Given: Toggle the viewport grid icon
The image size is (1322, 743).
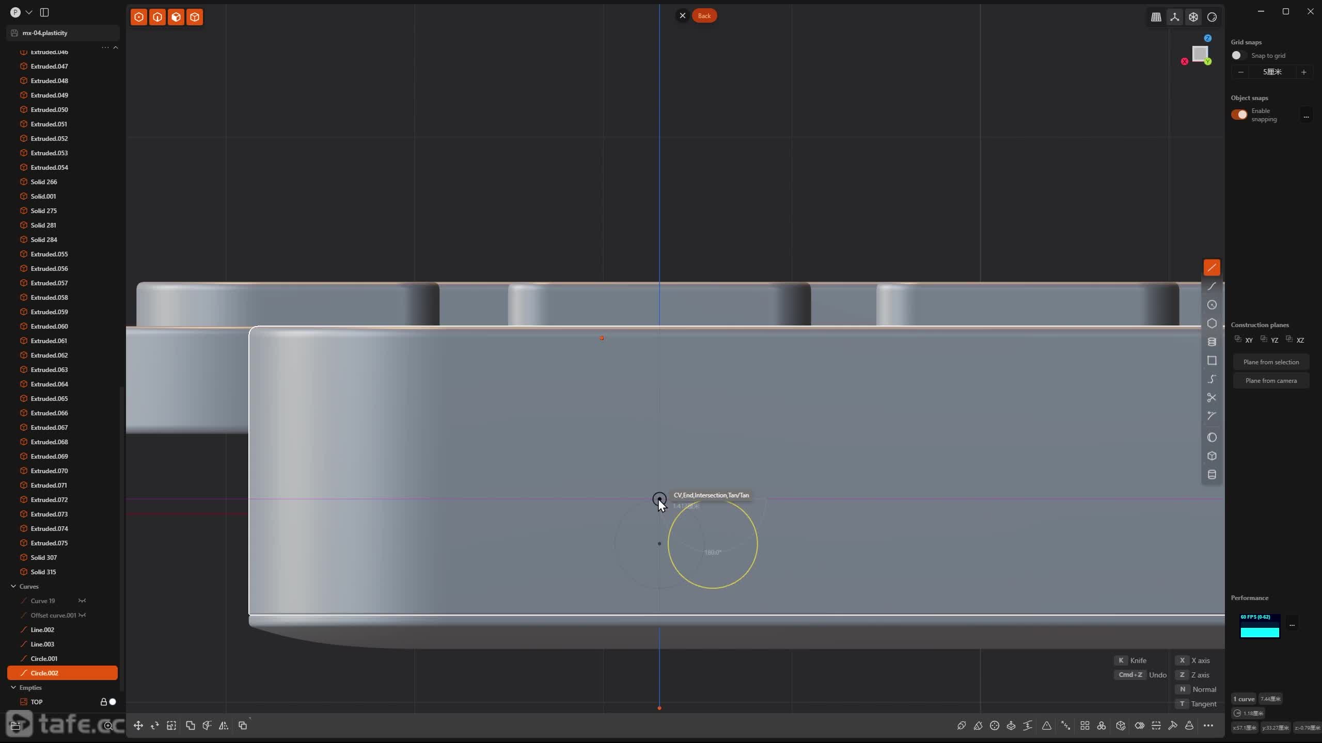Looking at the screenshot, I should [x=1156, y=17].
